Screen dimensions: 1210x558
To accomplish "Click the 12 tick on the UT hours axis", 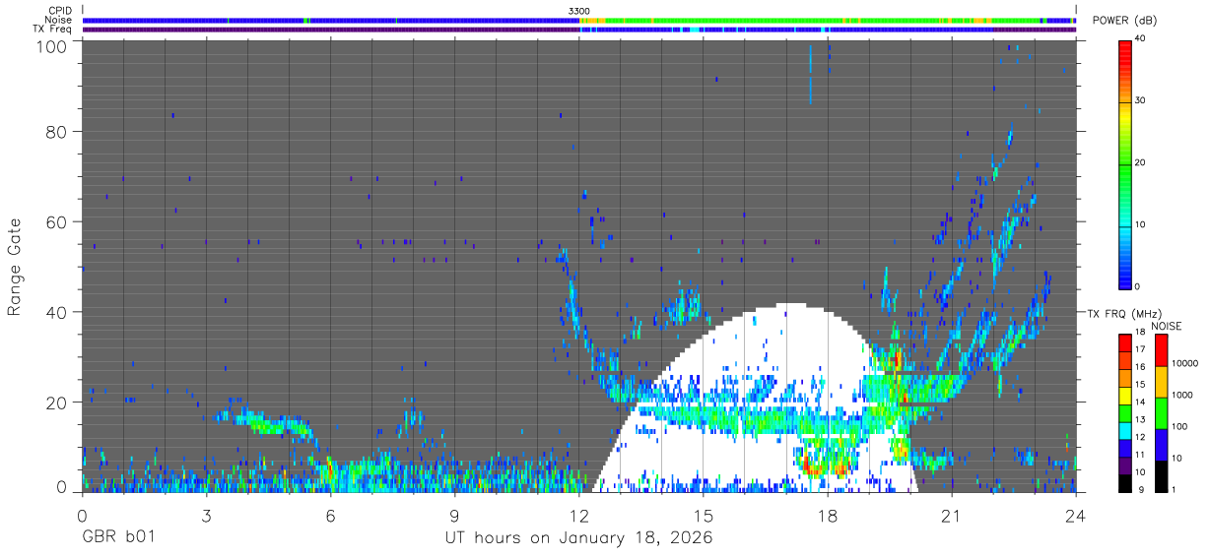I will click(x=578, y=516).
